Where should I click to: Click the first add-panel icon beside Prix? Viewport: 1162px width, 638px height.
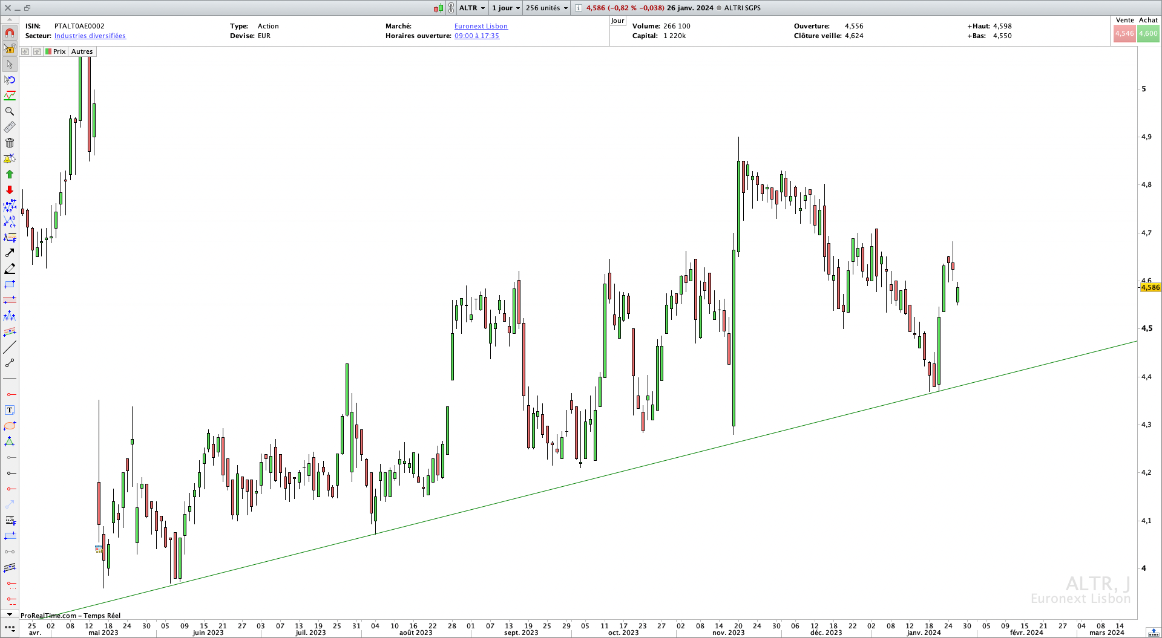(25, 51)
